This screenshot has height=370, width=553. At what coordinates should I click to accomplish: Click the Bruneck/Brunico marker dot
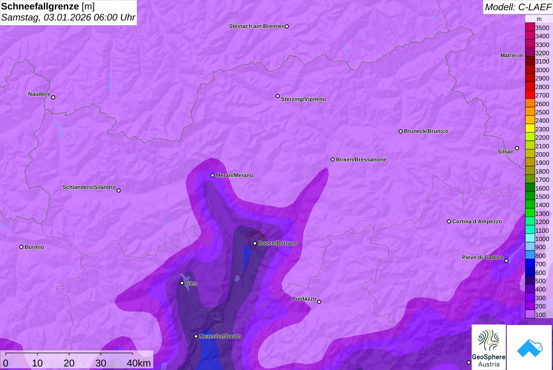click(x=401, y=131)
